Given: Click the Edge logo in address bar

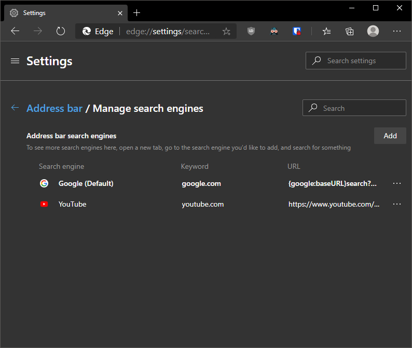Looking at the screenshot, I should [87, 31].
